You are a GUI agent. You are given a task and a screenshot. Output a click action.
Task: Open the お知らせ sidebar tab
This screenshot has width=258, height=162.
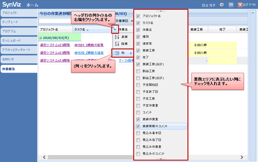point(19,59)
